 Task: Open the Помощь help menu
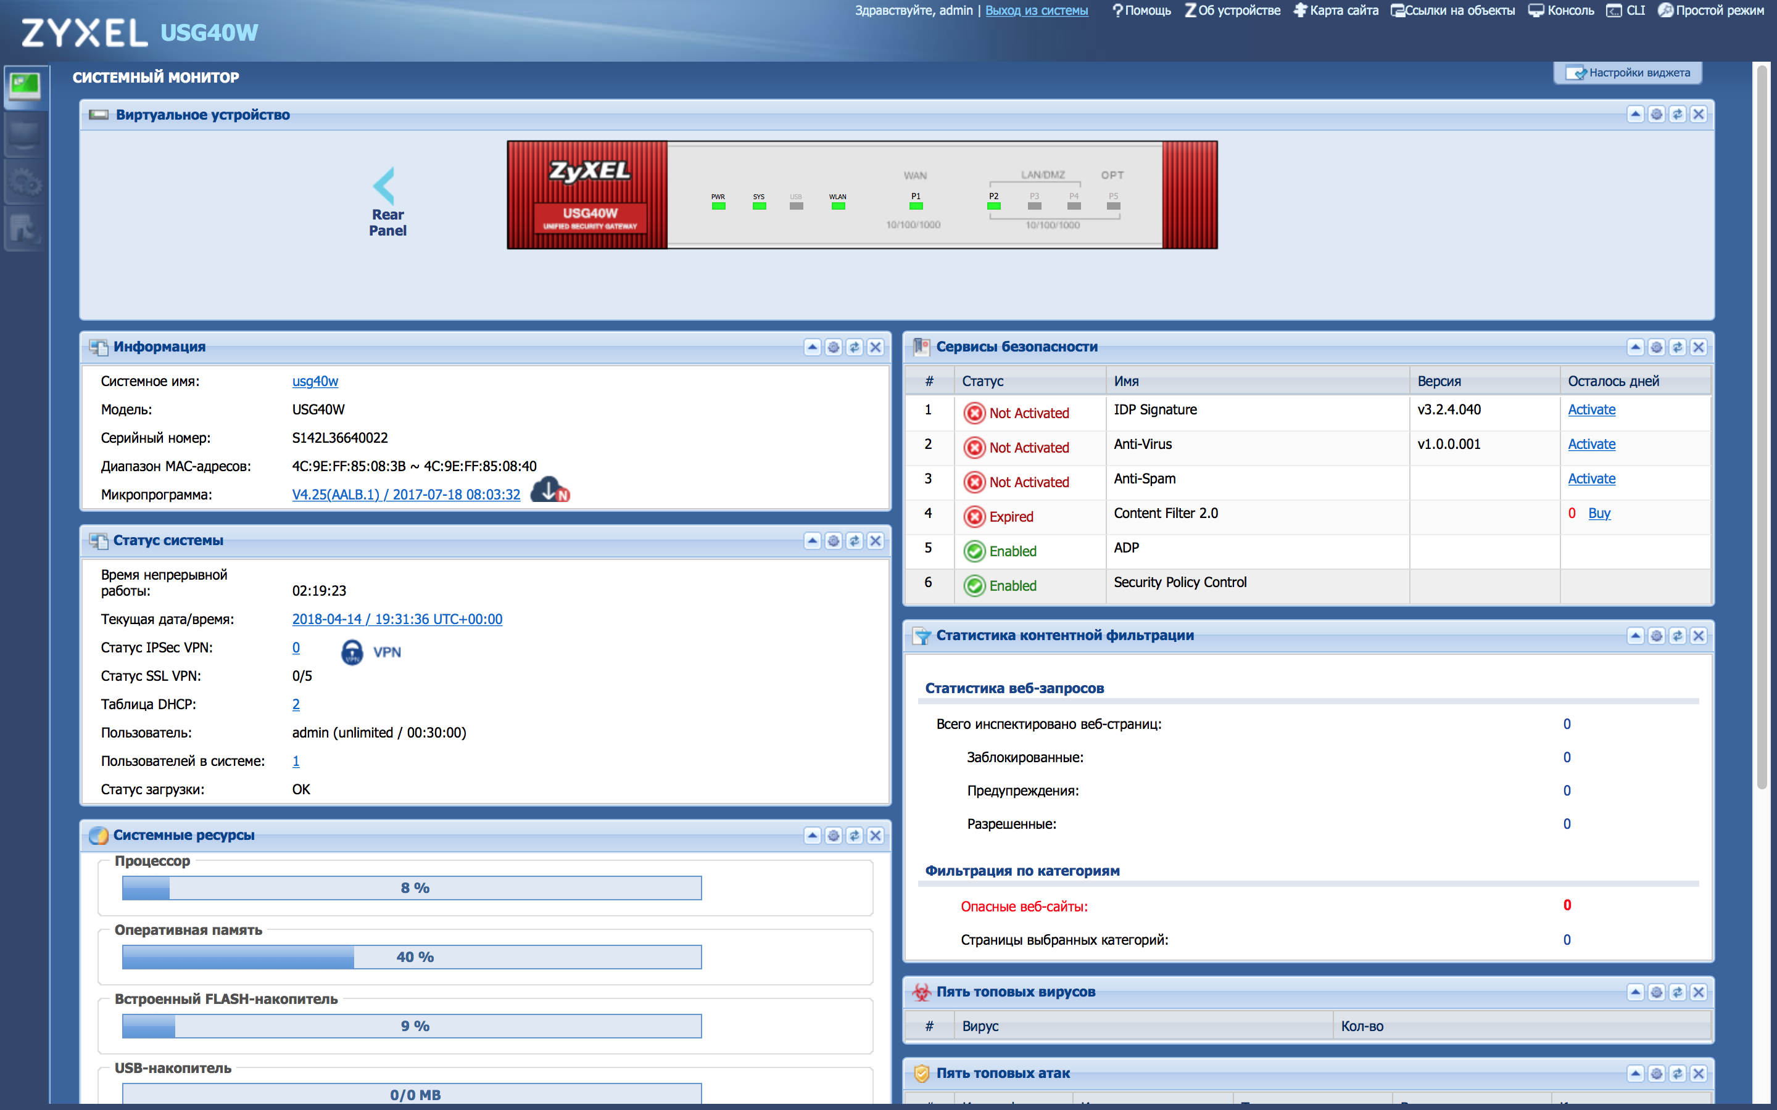[1142, 10]
